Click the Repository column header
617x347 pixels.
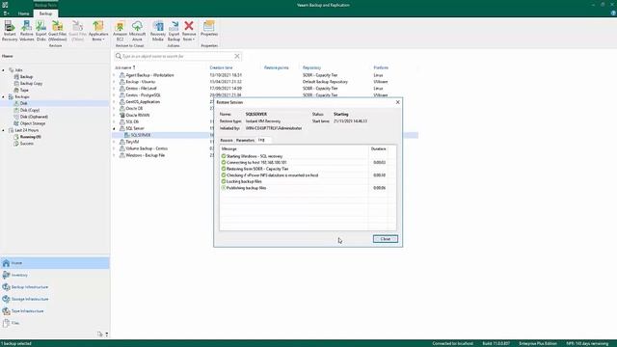[311, 67]
